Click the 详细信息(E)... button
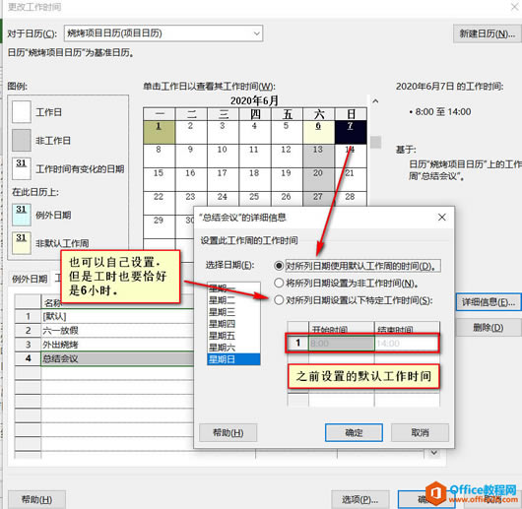 (x=489, y=302)
